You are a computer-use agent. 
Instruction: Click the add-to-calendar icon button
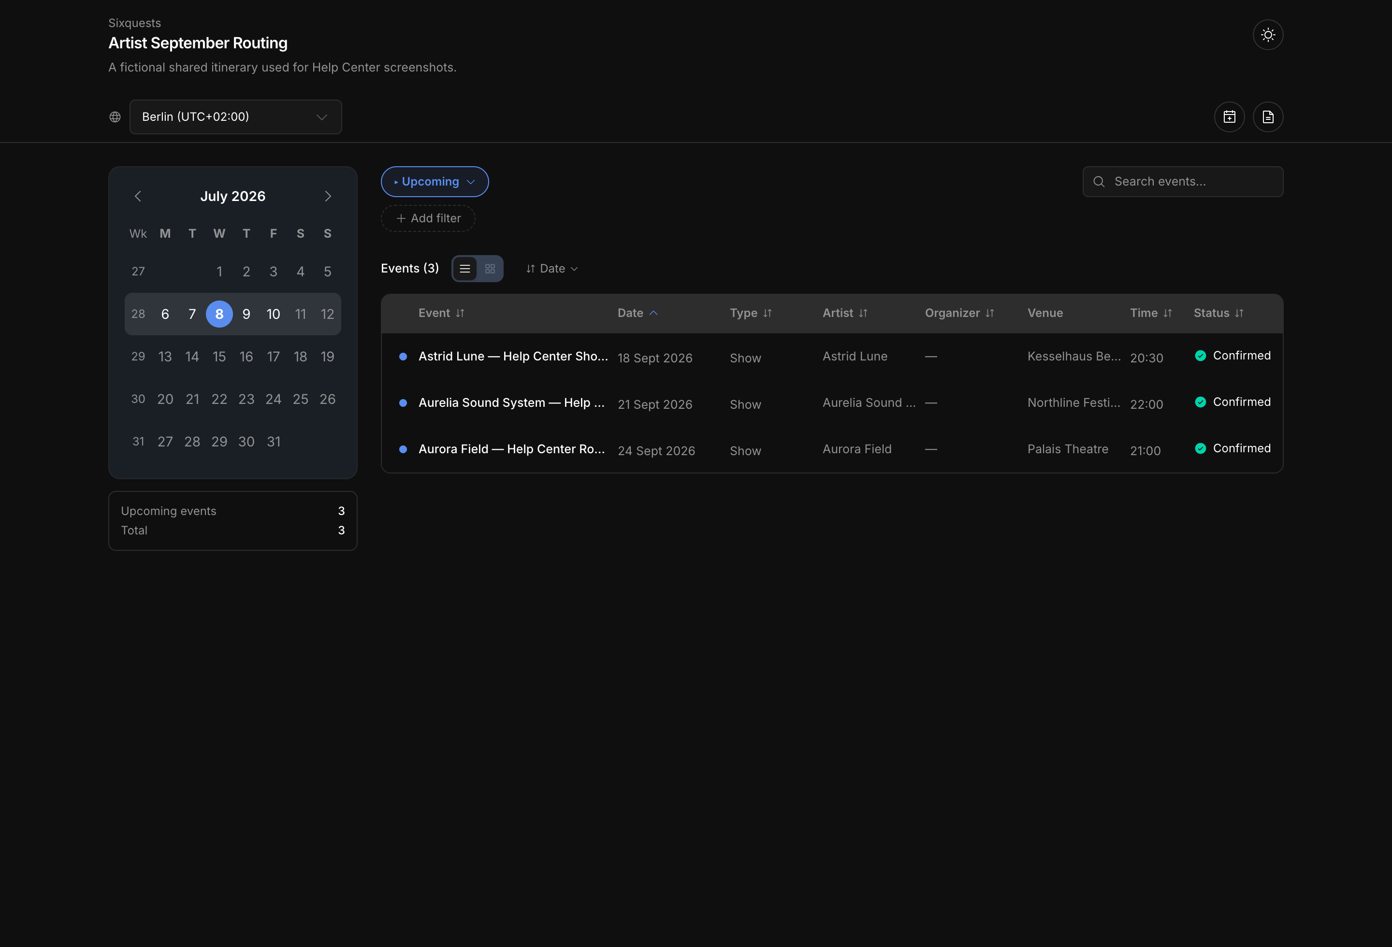pyautogui.click(x=1229, y=117)
